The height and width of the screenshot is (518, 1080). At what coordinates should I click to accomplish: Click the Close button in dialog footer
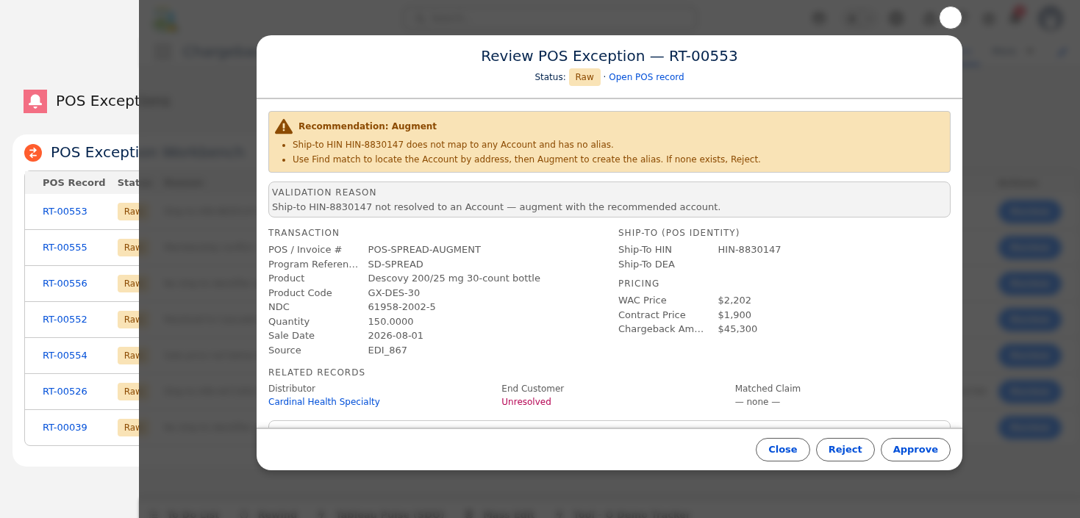[x=783, y=450]
